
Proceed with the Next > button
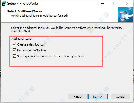[98, 97]
